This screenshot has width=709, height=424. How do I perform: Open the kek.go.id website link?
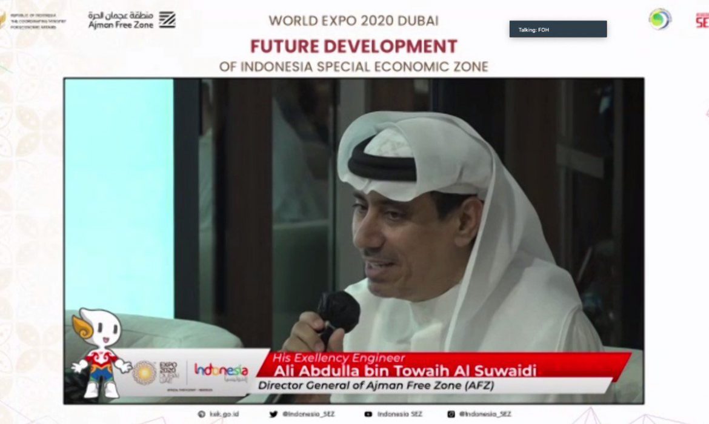point(222,414)
